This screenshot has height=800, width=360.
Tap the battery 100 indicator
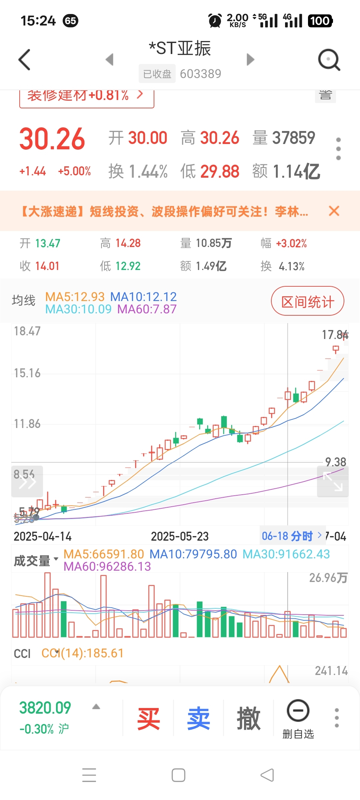pyautogui.click(x=320, y=21)
